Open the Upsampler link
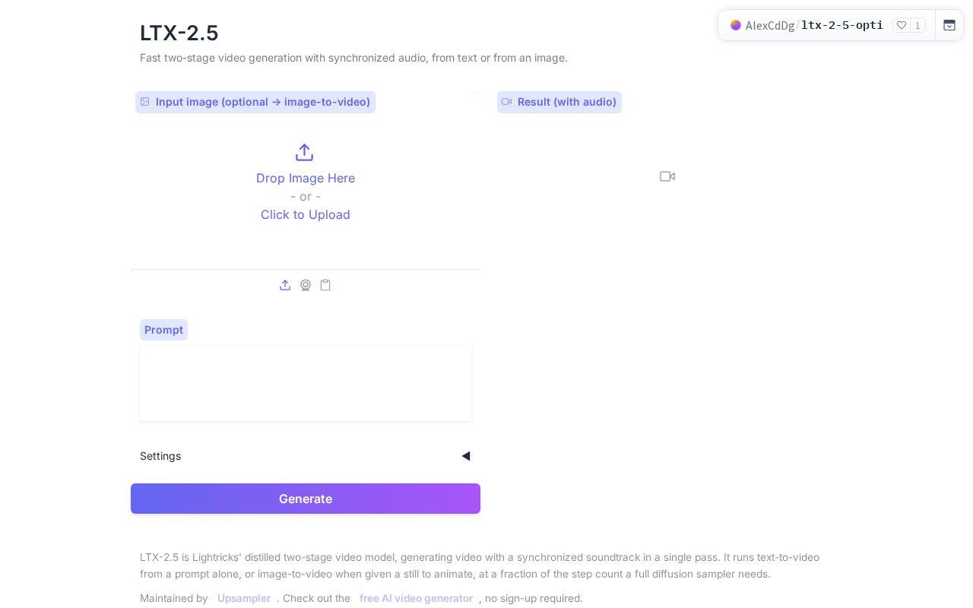This screenshot has width=973, height=608. pos(244,598)
